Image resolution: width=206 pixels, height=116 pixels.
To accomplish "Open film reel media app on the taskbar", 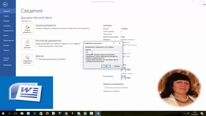I will [60, 113].
